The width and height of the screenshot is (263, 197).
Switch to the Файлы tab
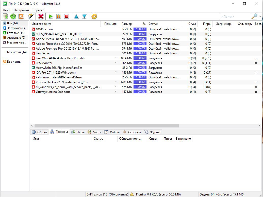(x=112, y=132)
